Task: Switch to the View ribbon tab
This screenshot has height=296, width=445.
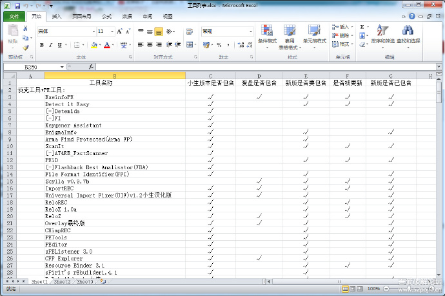Action: coord(168,17)
